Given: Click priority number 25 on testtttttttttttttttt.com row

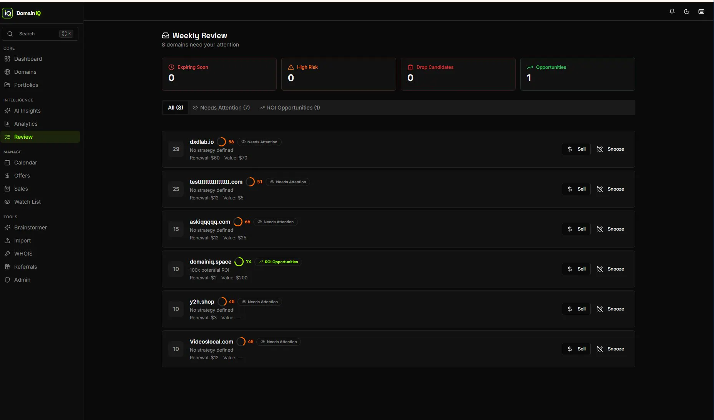Looking at the screenshot, I should (x=176, y=189).
